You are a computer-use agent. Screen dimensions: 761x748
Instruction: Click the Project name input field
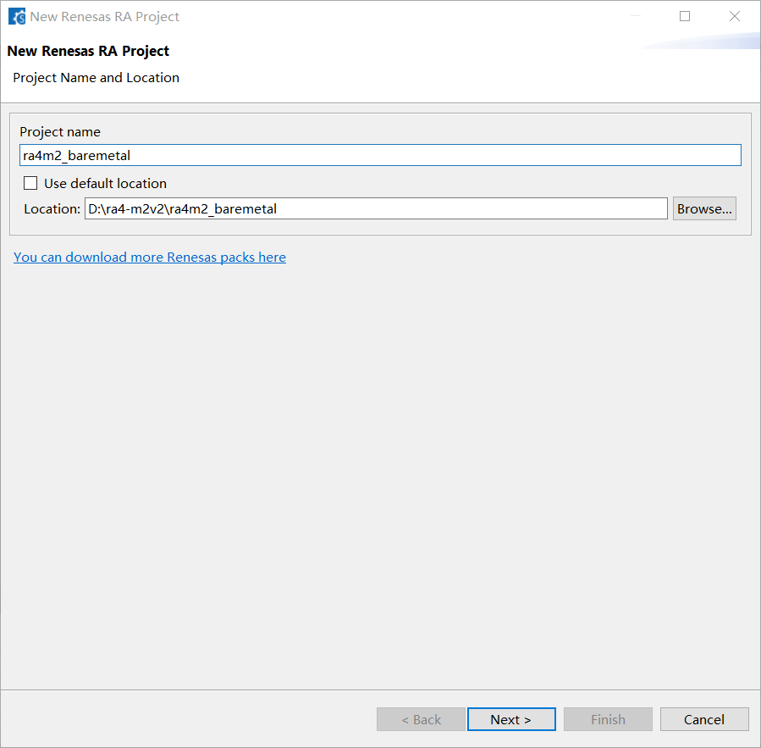tap(380, 155)
